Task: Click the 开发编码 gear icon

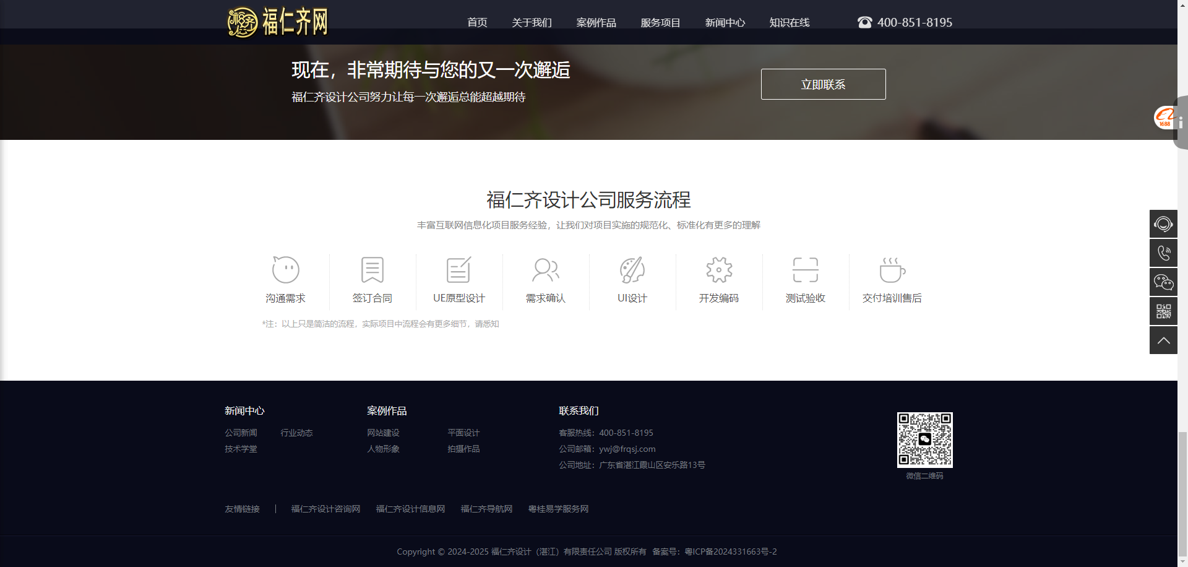Action: [x=719, y=270]
